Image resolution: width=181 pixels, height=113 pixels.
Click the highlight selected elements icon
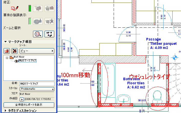[38, 21]
